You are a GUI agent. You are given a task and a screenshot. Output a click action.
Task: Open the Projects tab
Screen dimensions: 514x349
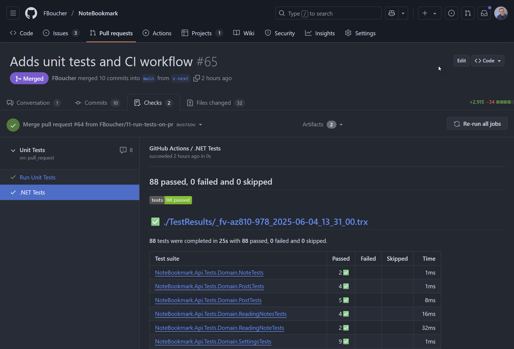[x=202, y=33]
